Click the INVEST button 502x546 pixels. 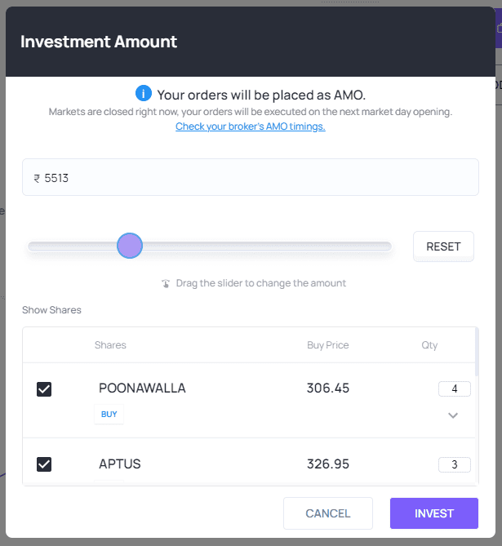[x=434, y=513]
